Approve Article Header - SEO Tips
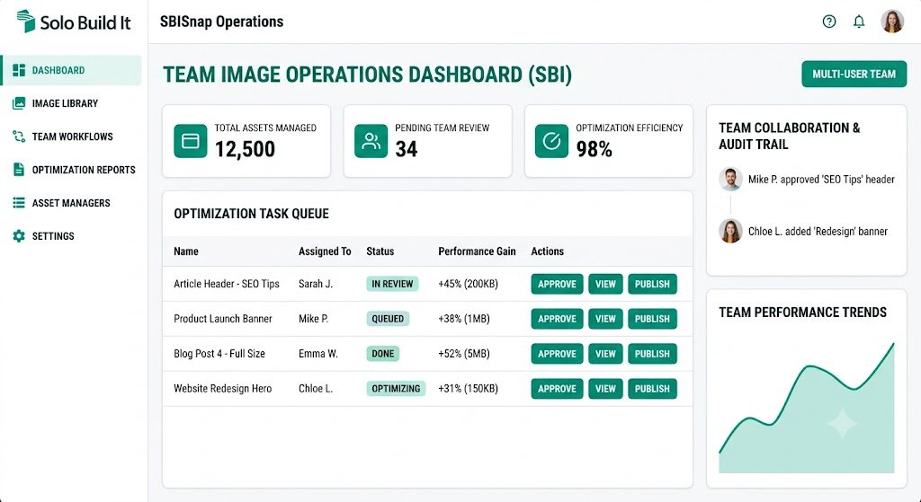 557,284
